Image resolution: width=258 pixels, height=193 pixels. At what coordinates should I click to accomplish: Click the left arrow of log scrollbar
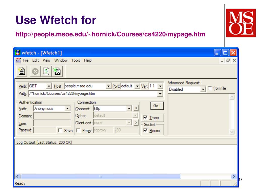18,176
